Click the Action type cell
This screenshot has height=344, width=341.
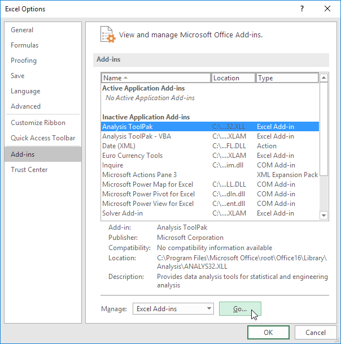pos(266,146)
